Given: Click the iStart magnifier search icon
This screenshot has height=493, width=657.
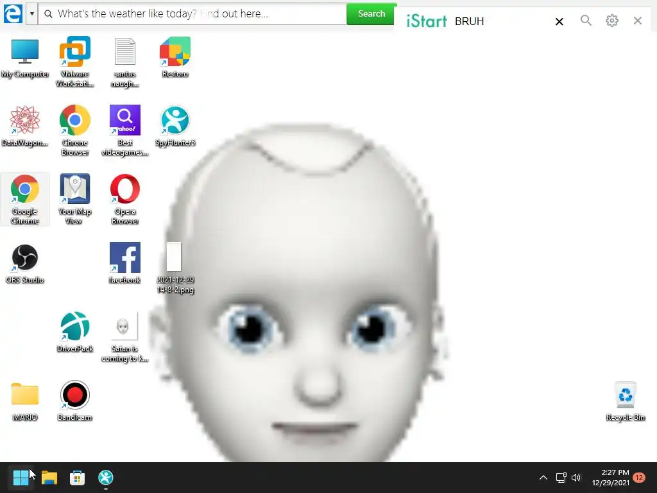Looking at the screenshot, I should [x=586, y=20].
